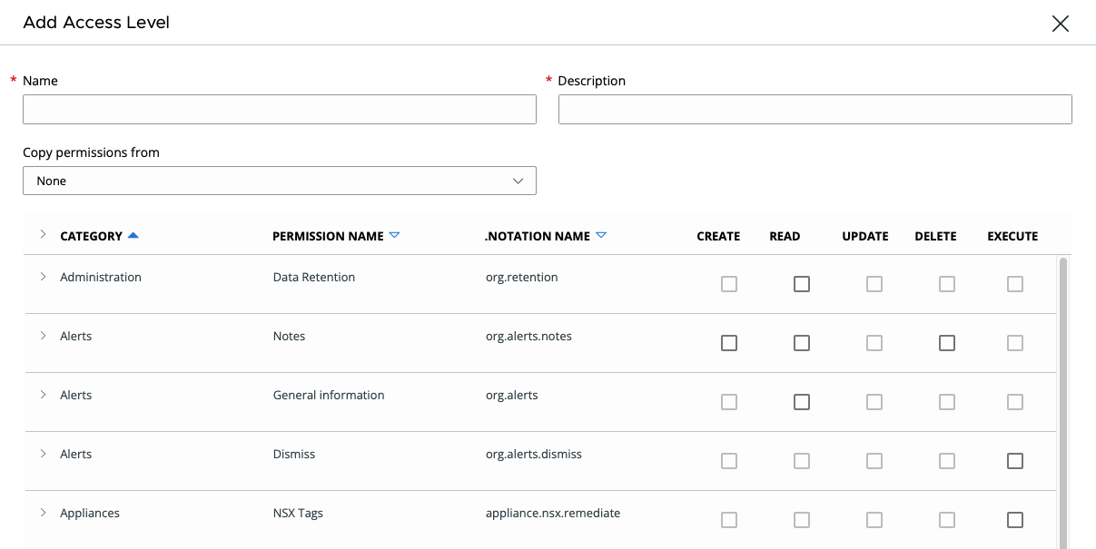Viewport: 1096px width, 549px height.
Task: Click the General information permission name
Action: click(x=329, y=395)
